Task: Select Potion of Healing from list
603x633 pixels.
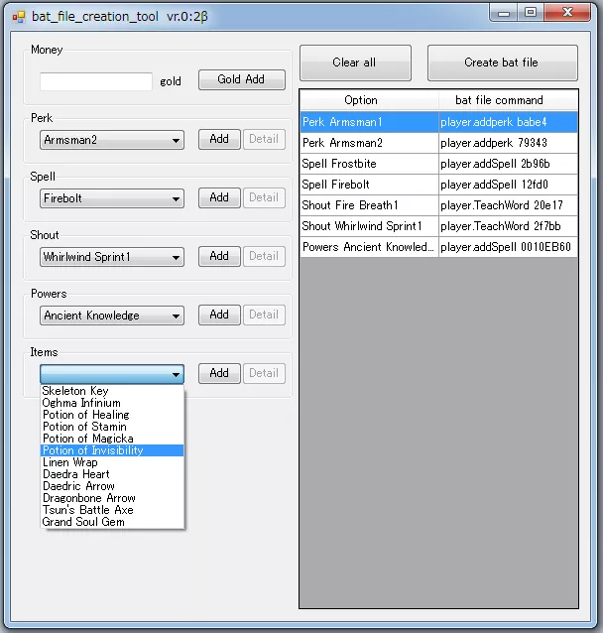Action: tap(112, 415)
